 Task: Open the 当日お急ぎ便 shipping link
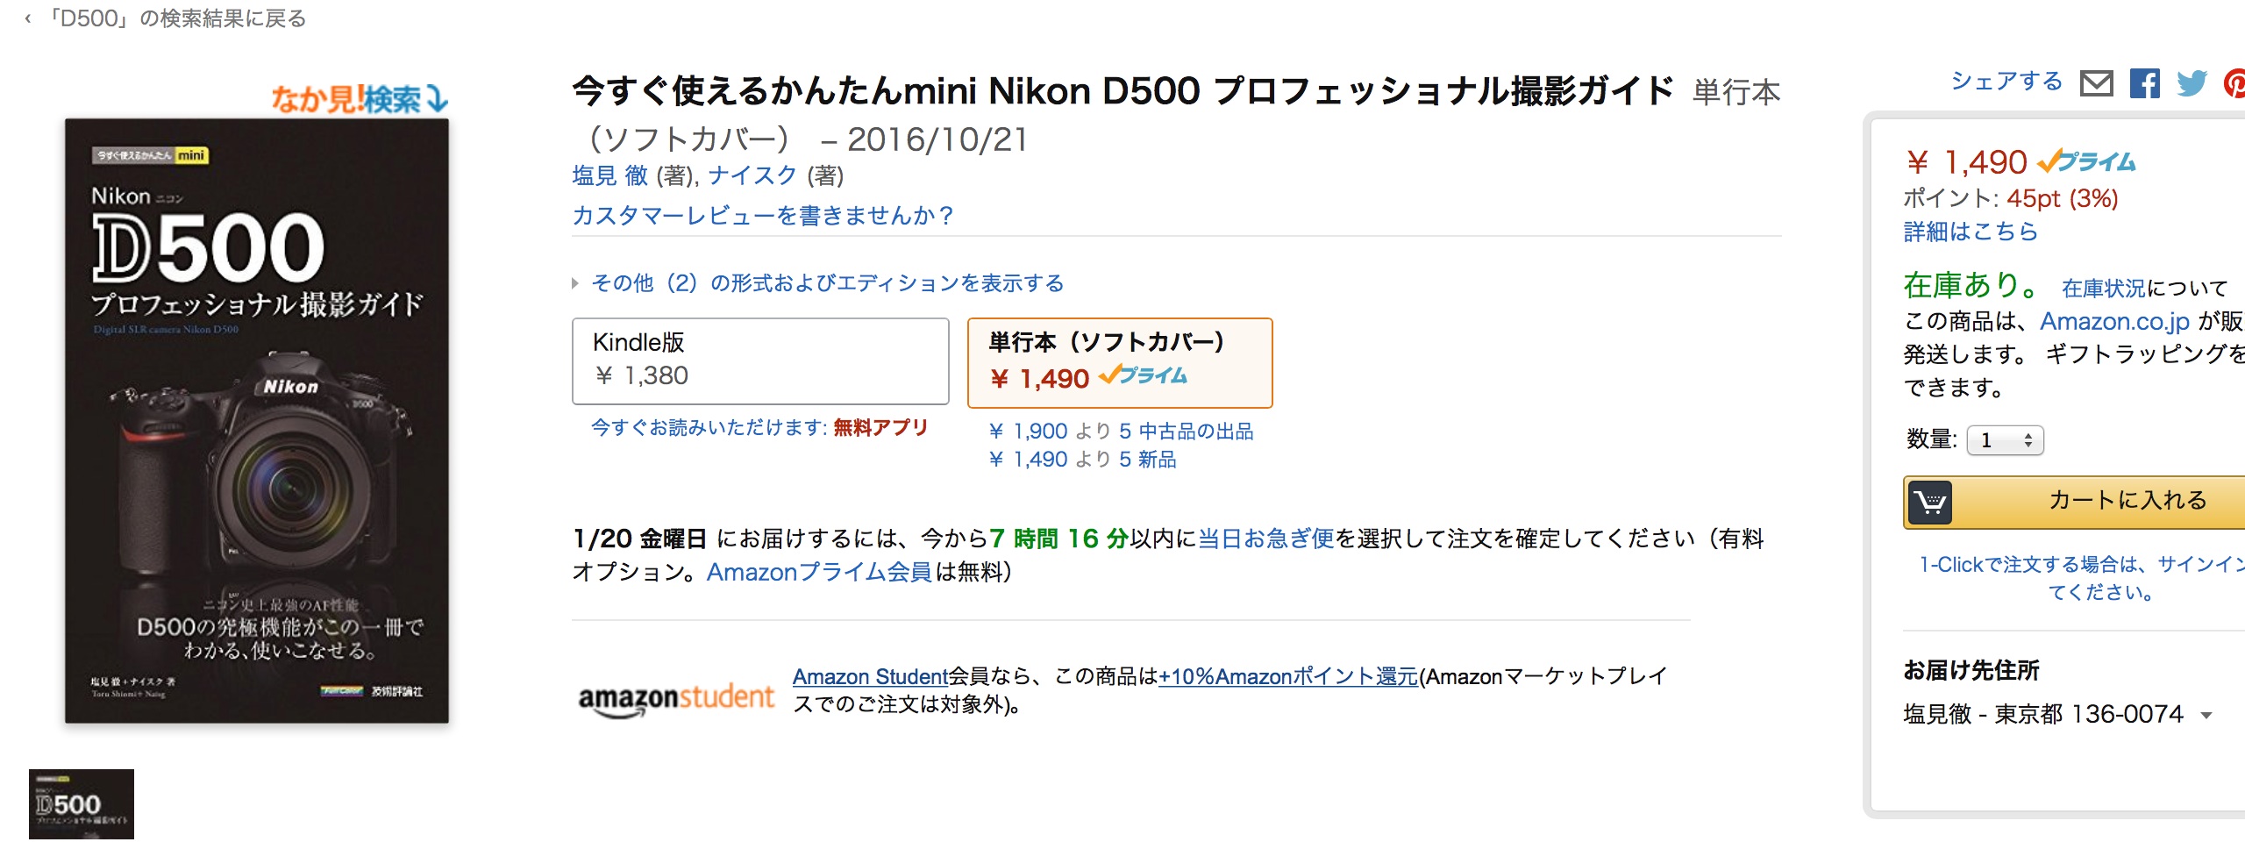point(1265,539)
